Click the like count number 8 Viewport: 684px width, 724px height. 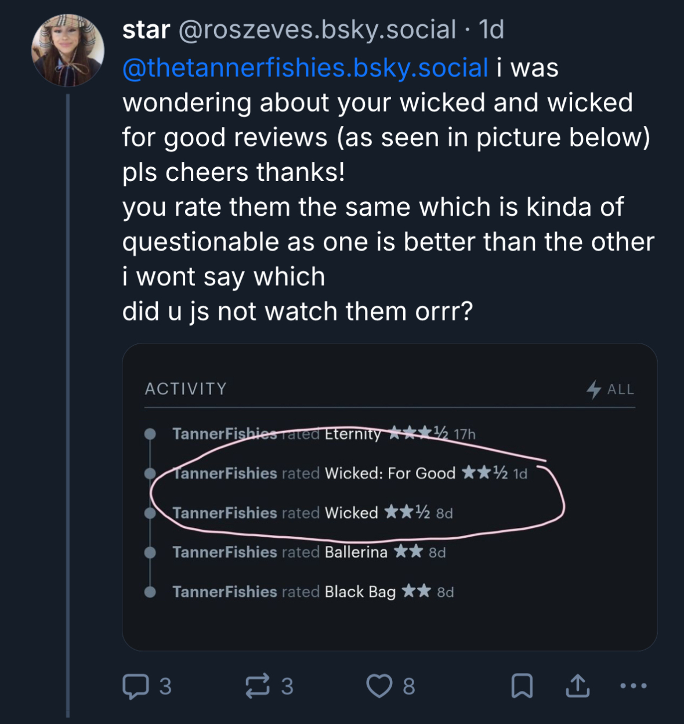point(409,686)
